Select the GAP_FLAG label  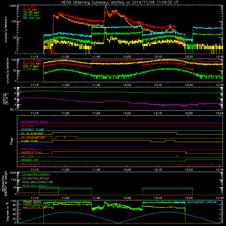click(28, 126)
